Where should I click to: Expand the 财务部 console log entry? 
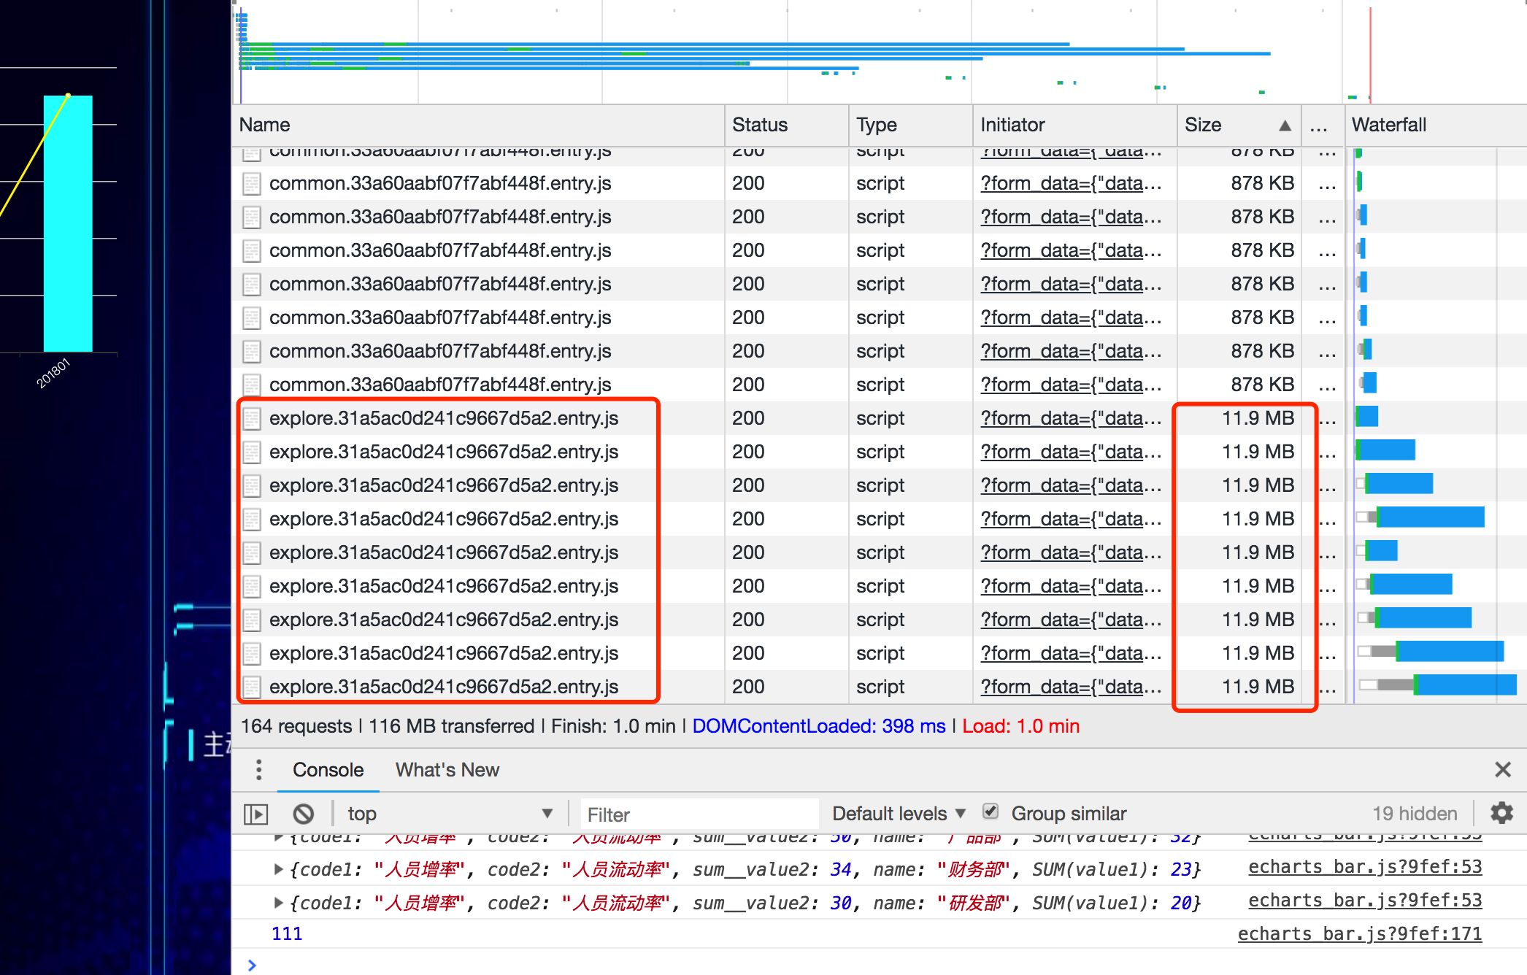point(278,868)
